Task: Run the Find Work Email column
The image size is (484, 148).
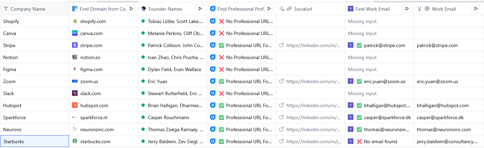Action: 407,9
